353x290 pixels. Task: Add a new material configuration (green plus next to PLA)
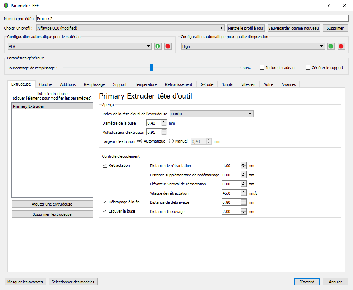[x=158, y=46]
